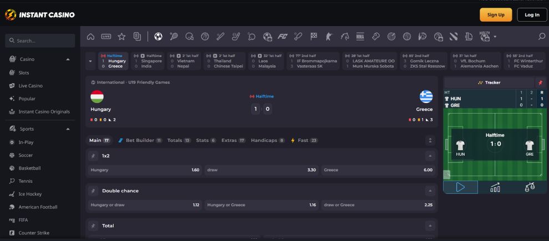Open the LIVE events icon
The image size is (549, 241).
click(105, 37)
